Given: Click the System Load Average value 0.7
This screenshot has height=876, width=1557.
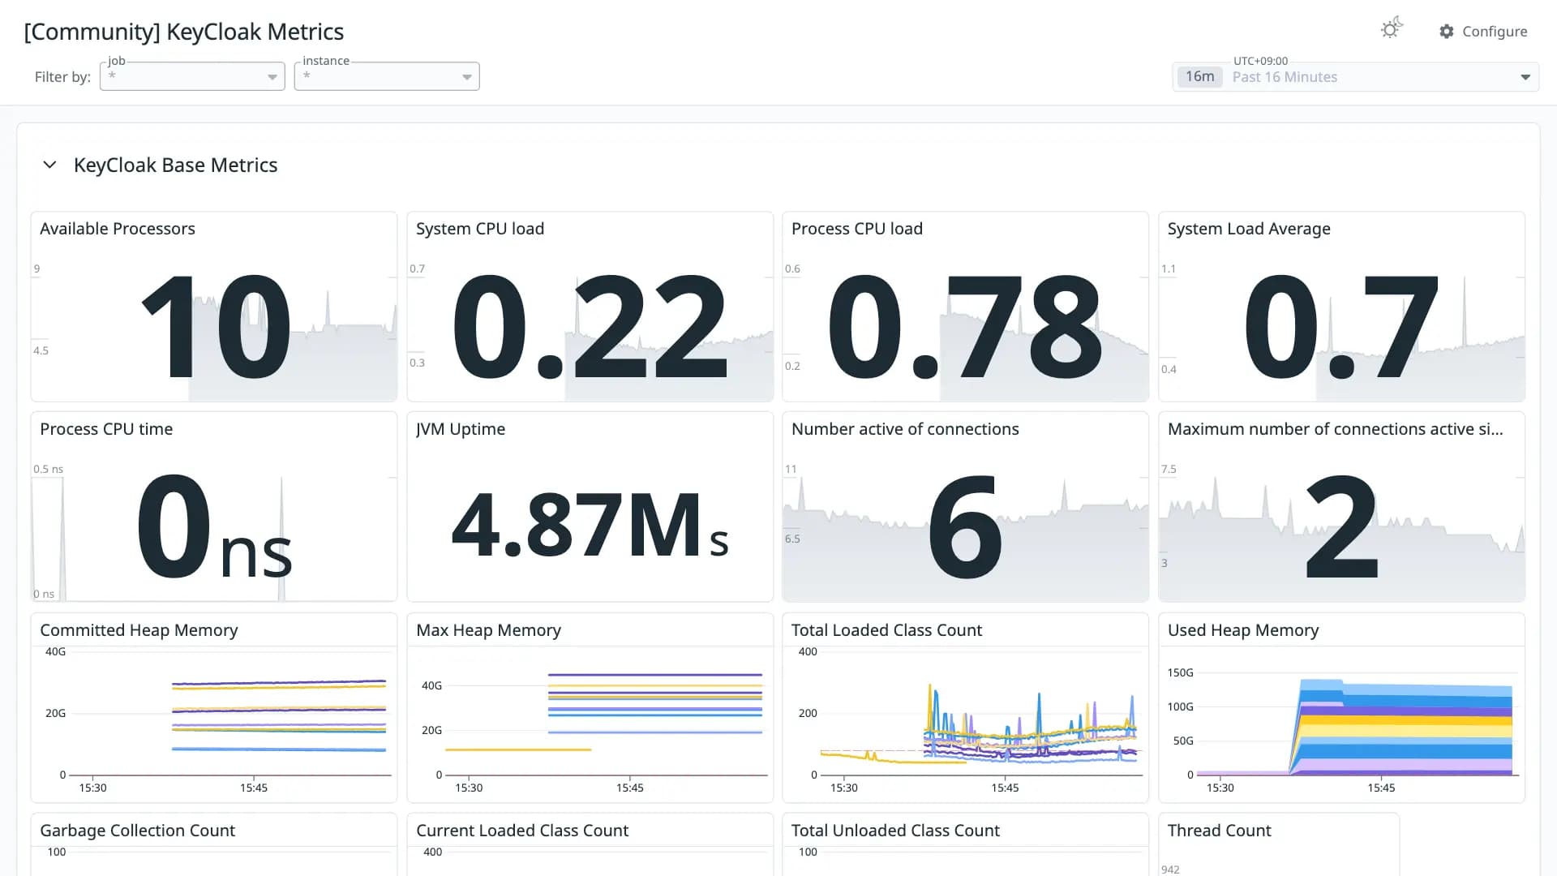Looking at the screenshot, I should coord(1341,327).
